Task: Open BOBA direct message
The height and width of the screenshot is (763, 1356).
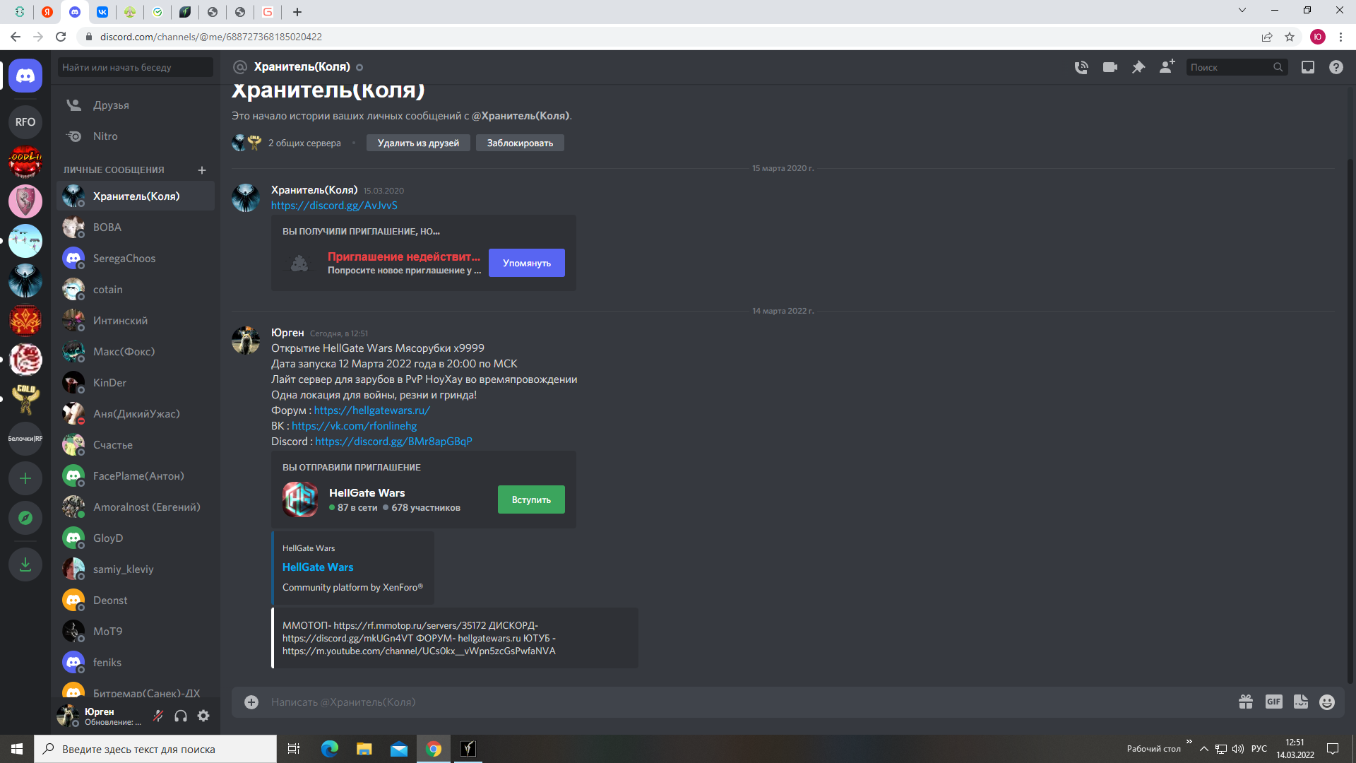Action: click(x=136, y=227)
